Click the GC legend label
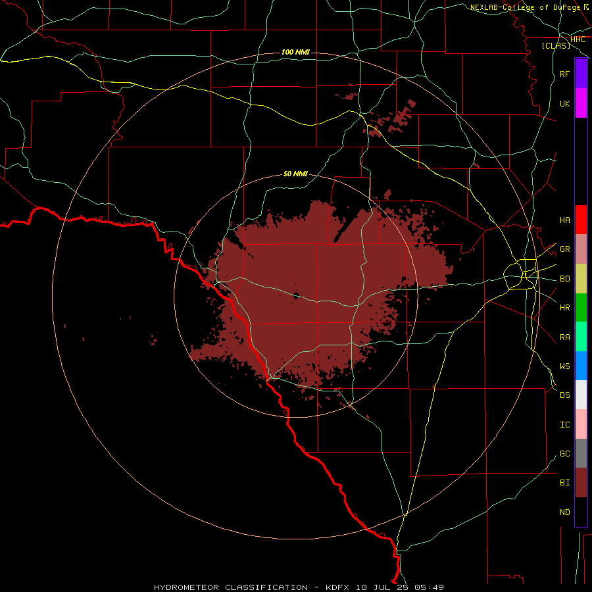The image size is (592, 592). point(565,454)
